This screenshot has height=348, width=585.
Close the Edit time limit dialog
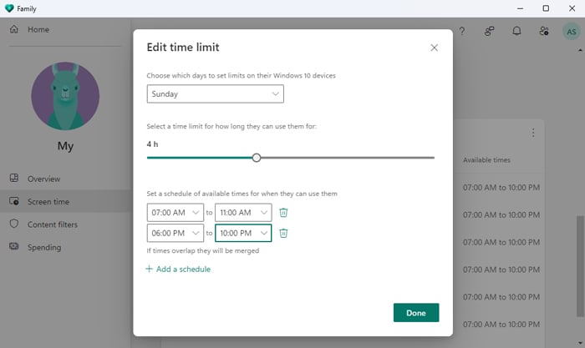[x=434, y=48]
